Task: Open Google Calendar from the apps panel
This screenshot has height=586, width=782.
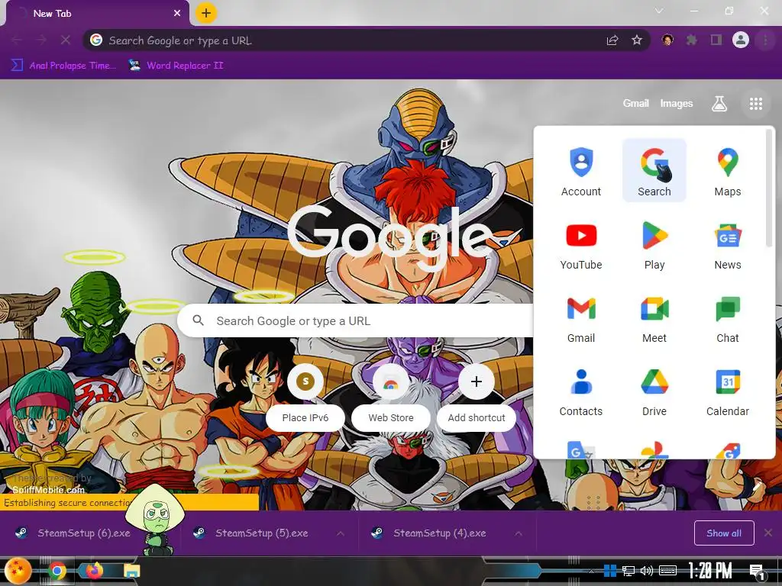Action: click(727, 391)
